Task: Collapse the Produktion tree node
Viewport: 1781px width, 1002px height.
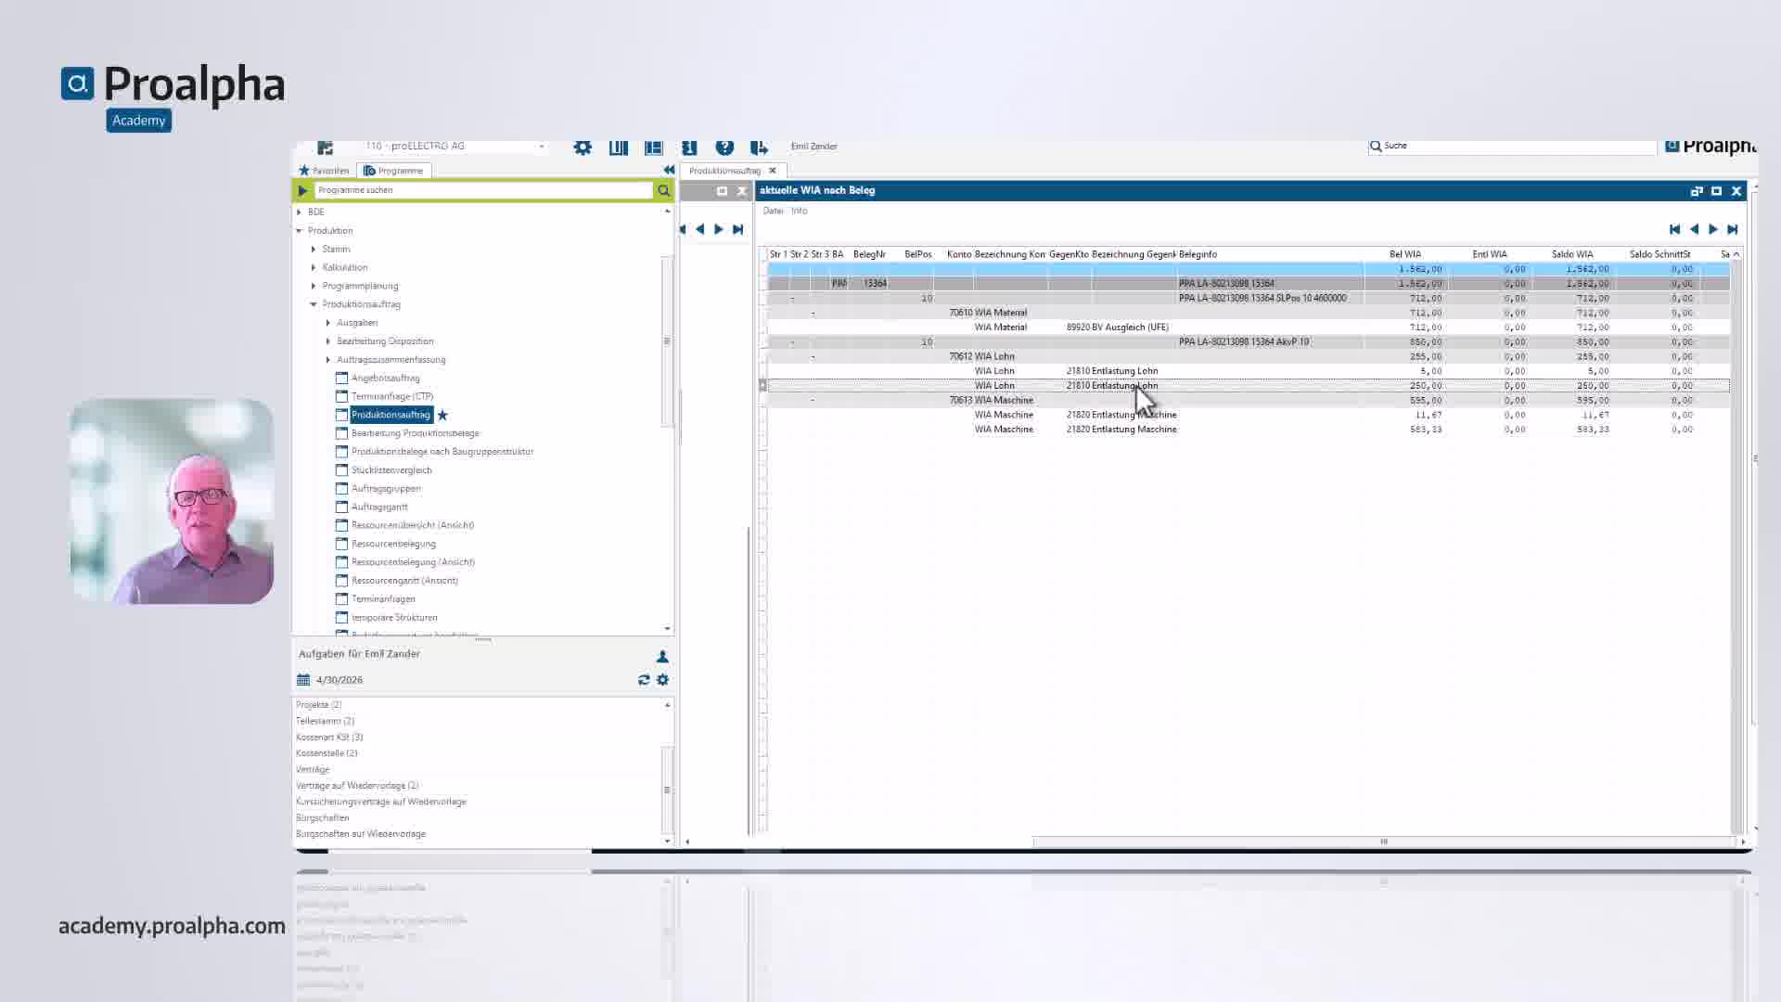Action: coord(300,230)
